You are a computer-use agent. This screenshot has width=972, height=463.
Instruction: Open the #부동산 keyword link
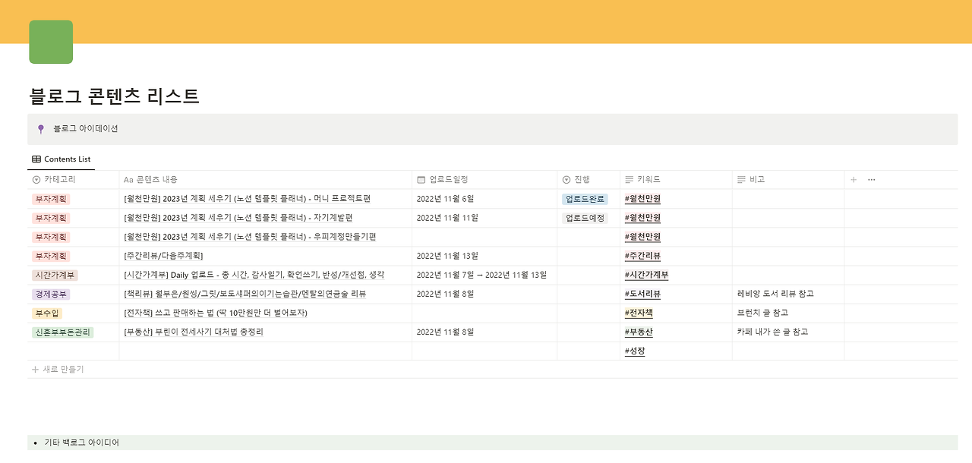pos(639,332)
